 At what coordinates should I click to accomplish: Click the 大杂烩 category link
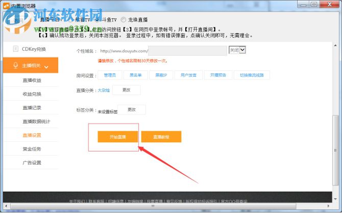[104, 90]
